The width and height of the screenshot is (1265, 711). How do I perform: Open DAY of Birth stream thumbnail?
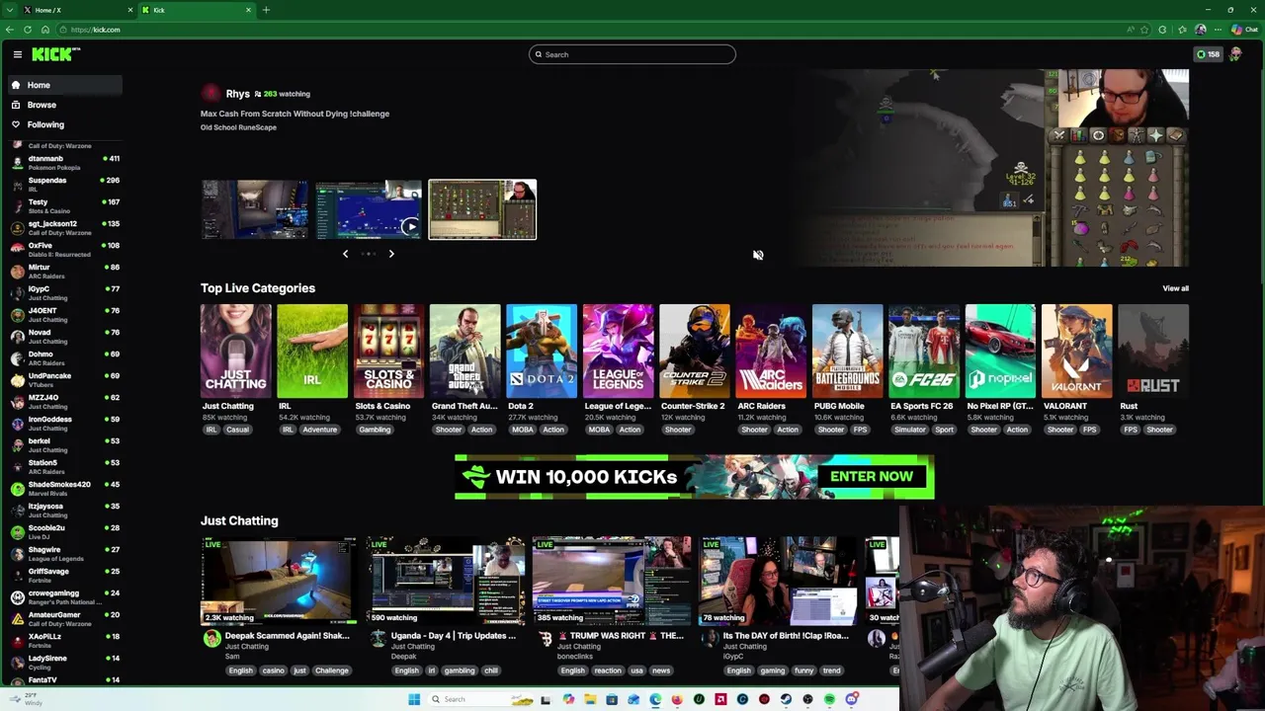coord(779,582)
